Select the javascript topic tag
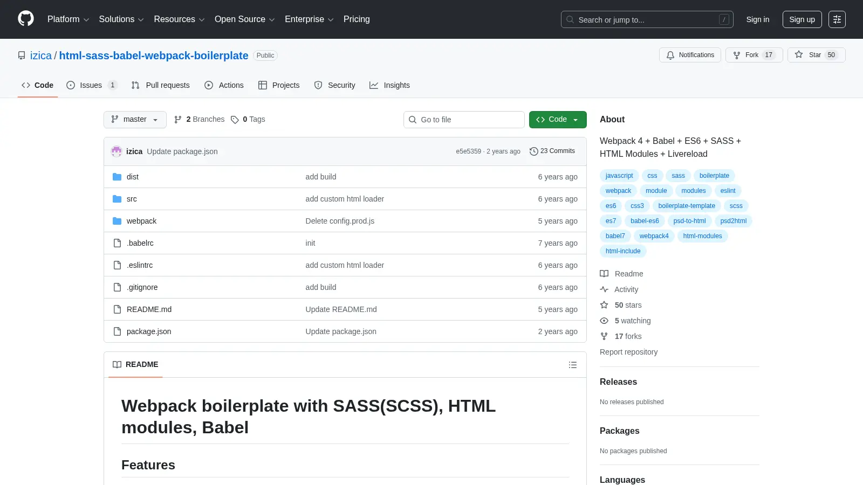863x485 pixels. [x=619, y=176]
